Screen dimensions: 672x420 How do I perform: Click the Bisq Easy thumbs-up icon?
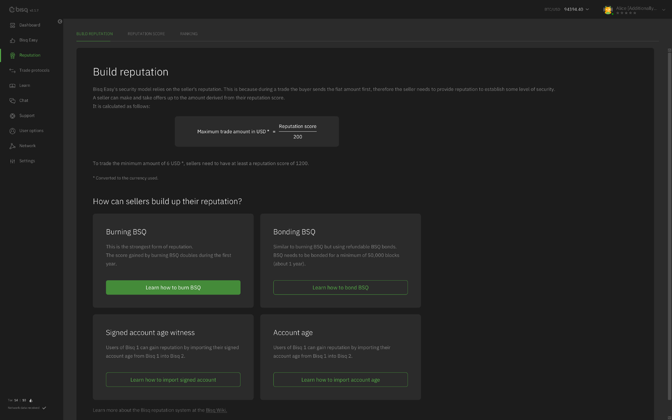tap(12, 40)
